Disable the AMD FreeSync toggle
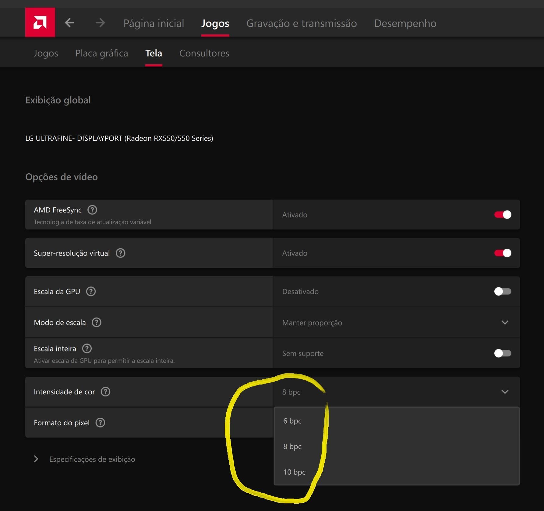Viewport: 544px width, 511px height. (x=503, y=215)
